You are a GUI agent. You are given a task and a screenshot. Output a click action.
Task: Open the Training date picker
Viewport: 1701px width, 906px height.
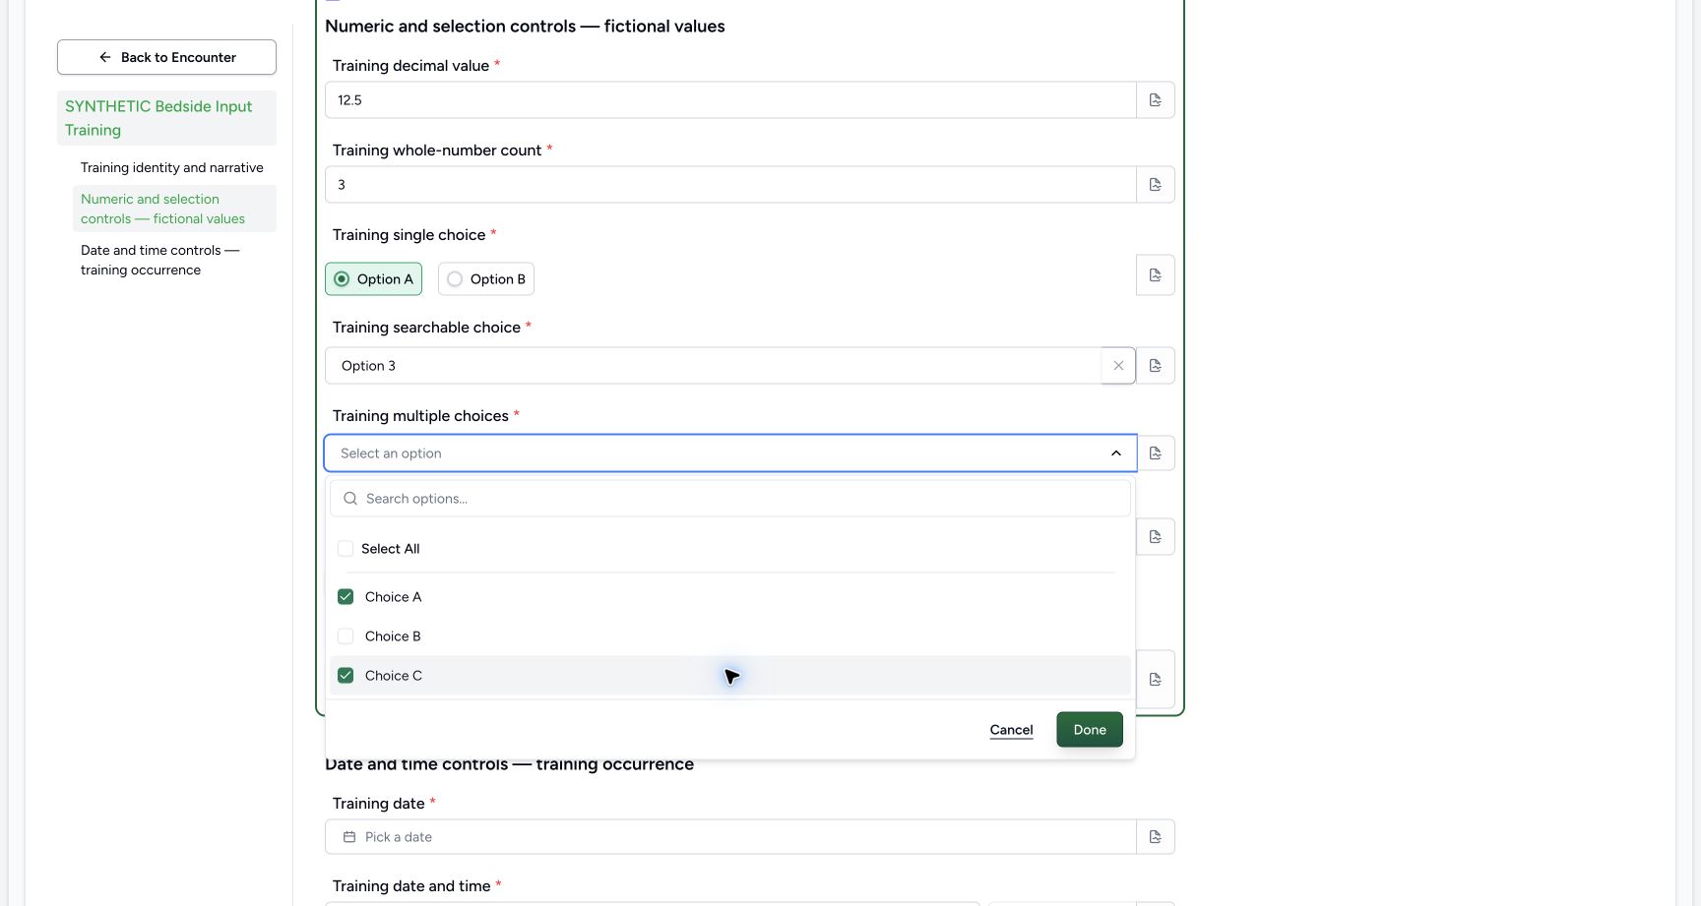[730, 837]
